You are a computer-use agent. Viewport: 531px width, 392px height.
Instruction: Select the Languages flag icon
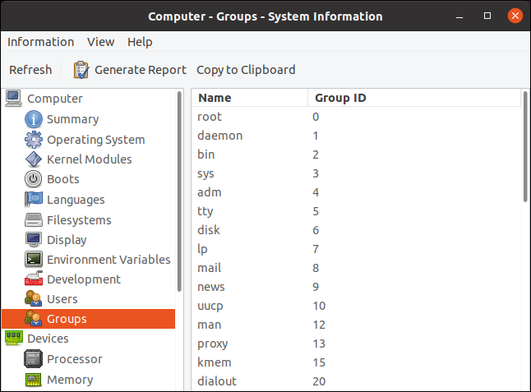coord(33,200)
